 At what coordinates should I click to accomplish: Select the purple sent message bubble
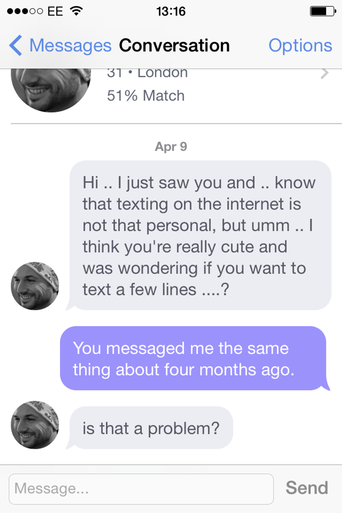click(193, 358)
